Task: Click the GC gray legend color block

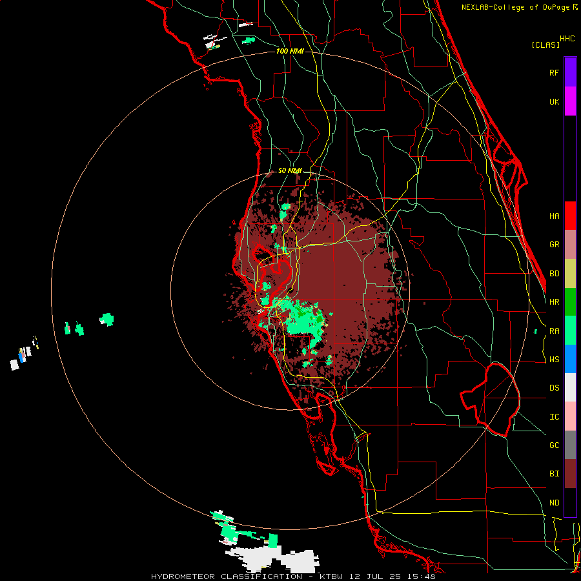Action: [x=570, y=445]
